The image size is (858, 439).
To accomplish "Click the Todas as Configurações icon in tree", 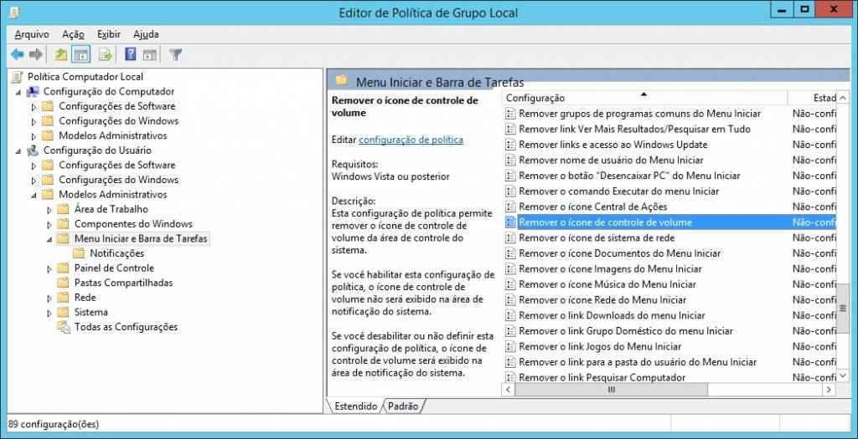I will (x=64, y=327).
